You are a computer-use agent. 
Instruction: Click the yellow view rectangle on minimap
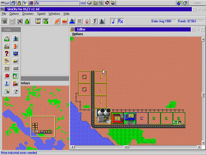click(43, 126)
